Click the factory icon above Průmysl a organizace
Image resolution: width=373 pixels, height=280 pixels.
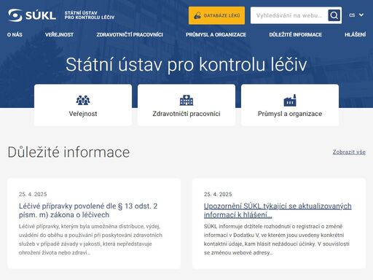click(290, 100)
